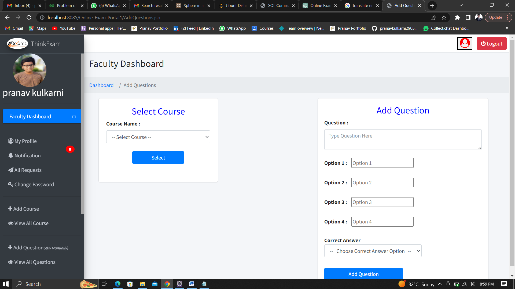Reload the page using refresh icon

tap(29, 17)
